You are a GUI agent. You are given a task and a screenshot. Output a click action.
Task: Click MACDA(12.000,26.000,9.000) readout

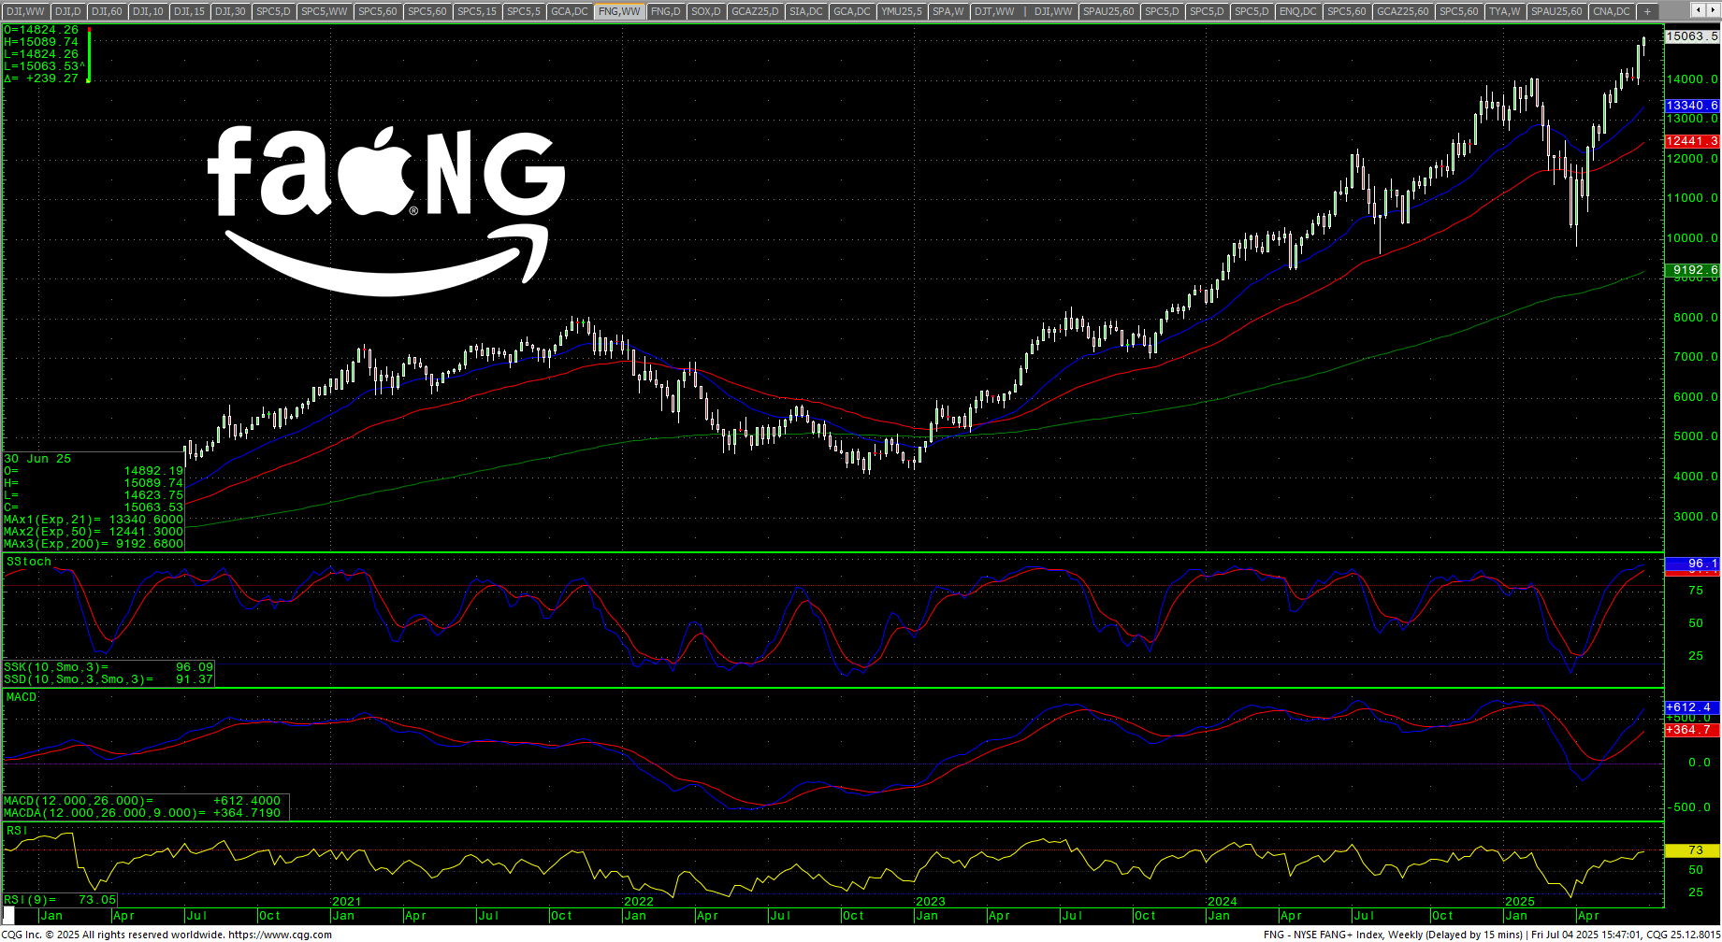click(x=142, y=813)
